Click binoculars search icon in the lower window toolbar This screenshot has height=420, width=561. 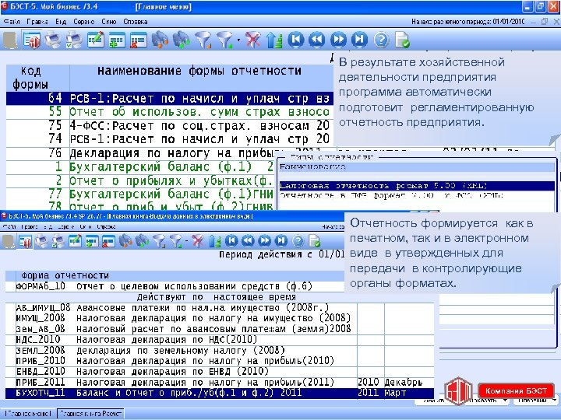click(125, 241)
